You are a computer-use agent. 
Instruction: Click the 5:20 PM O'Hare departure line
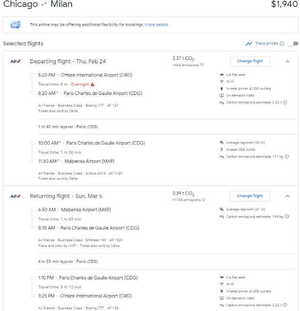(x=85, y=75)
